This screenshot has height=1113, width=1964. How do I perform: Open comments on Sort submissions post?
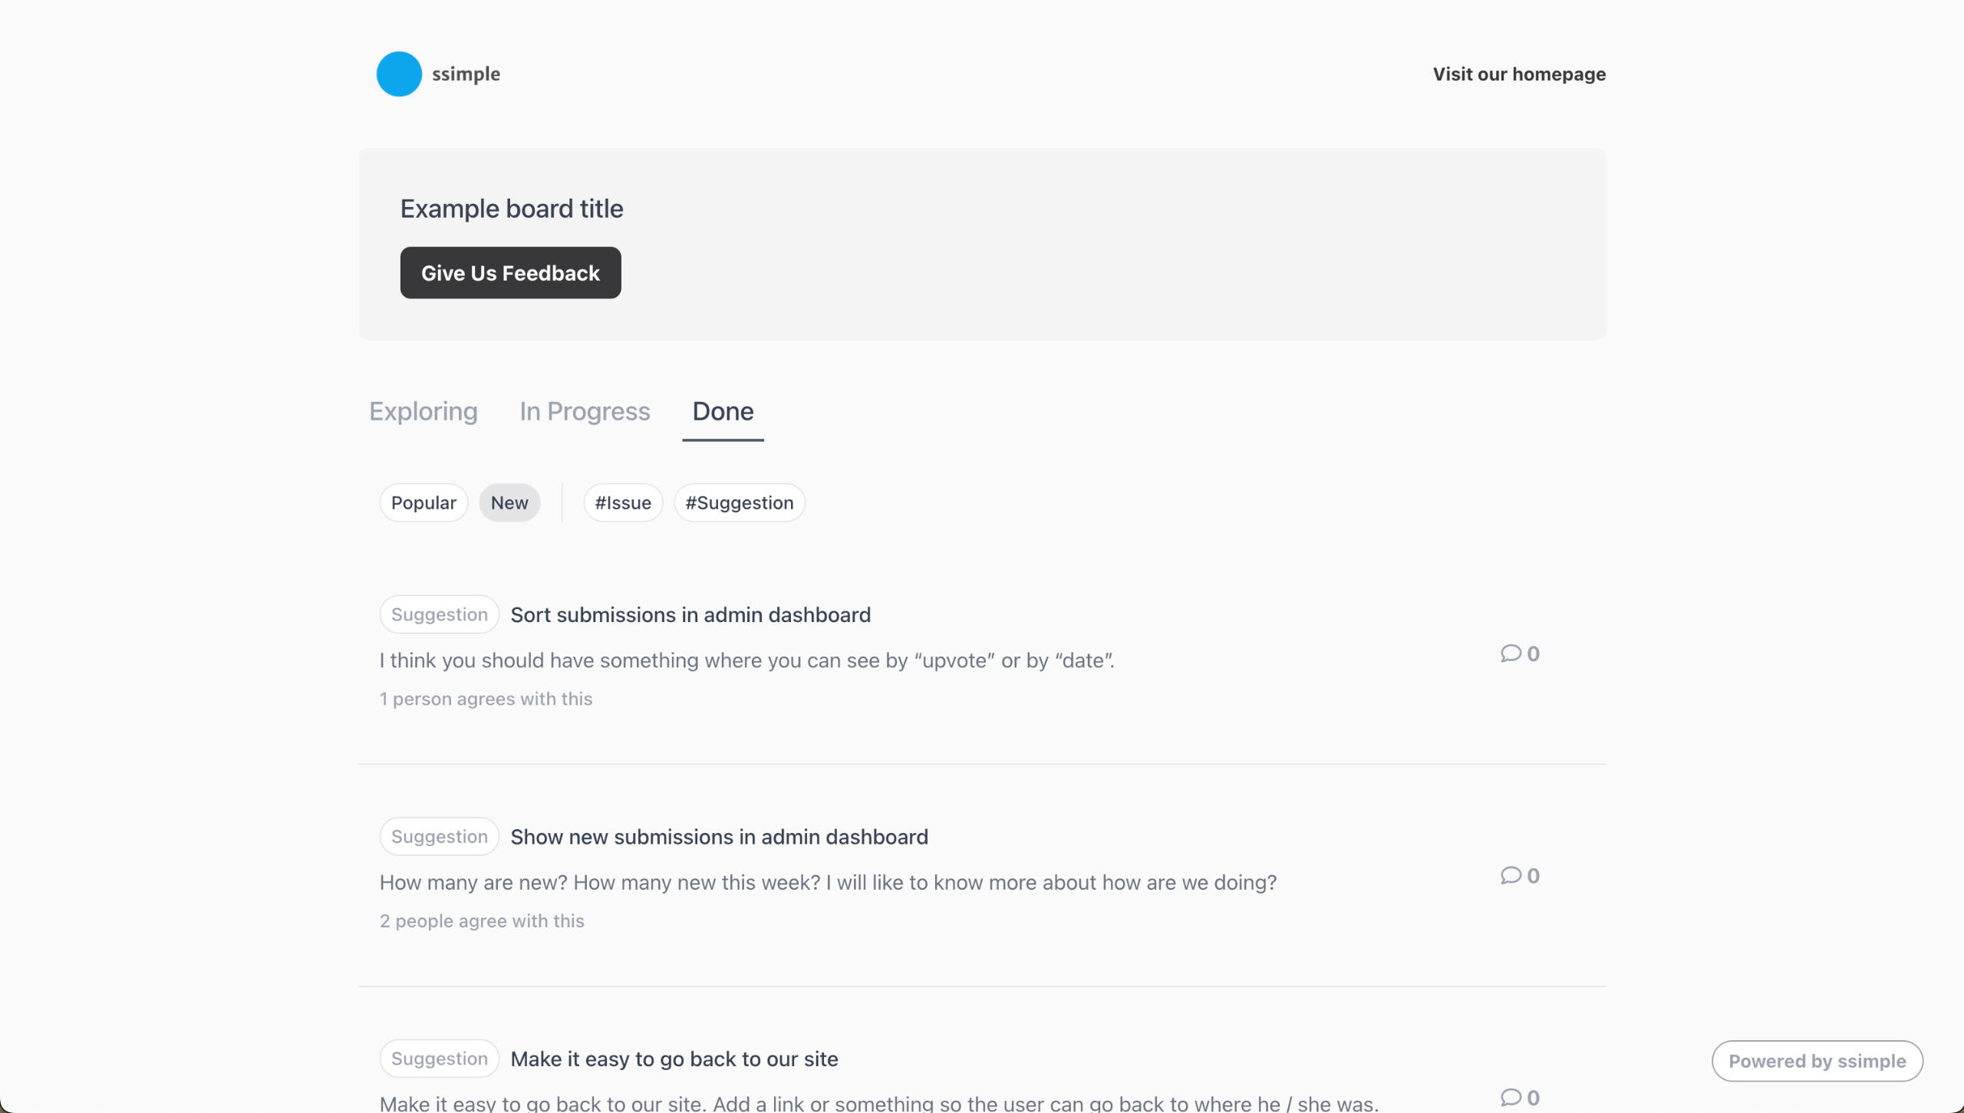(x=1520, y=654)
